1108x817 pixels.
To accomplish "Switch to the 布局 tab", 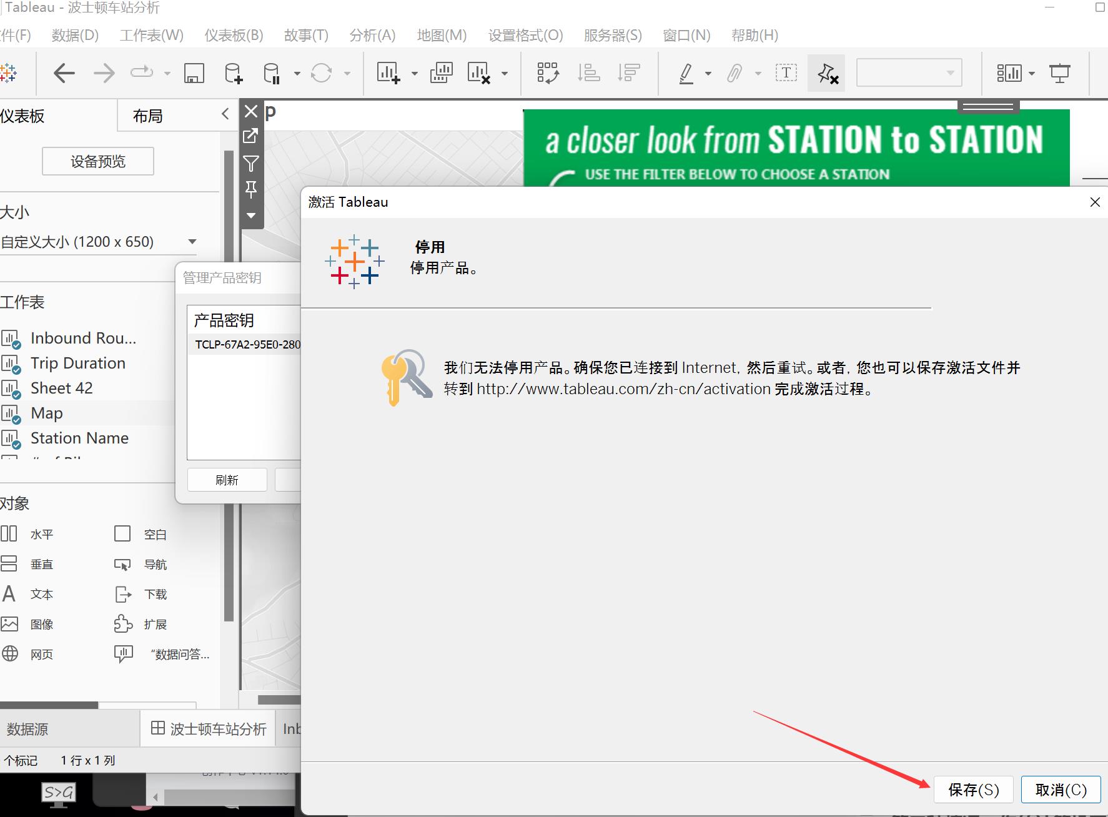I will coord(148,116).
